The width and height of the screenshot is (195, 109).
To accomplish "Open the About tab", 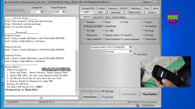I will pyautogui.click(x=155, y=8).
